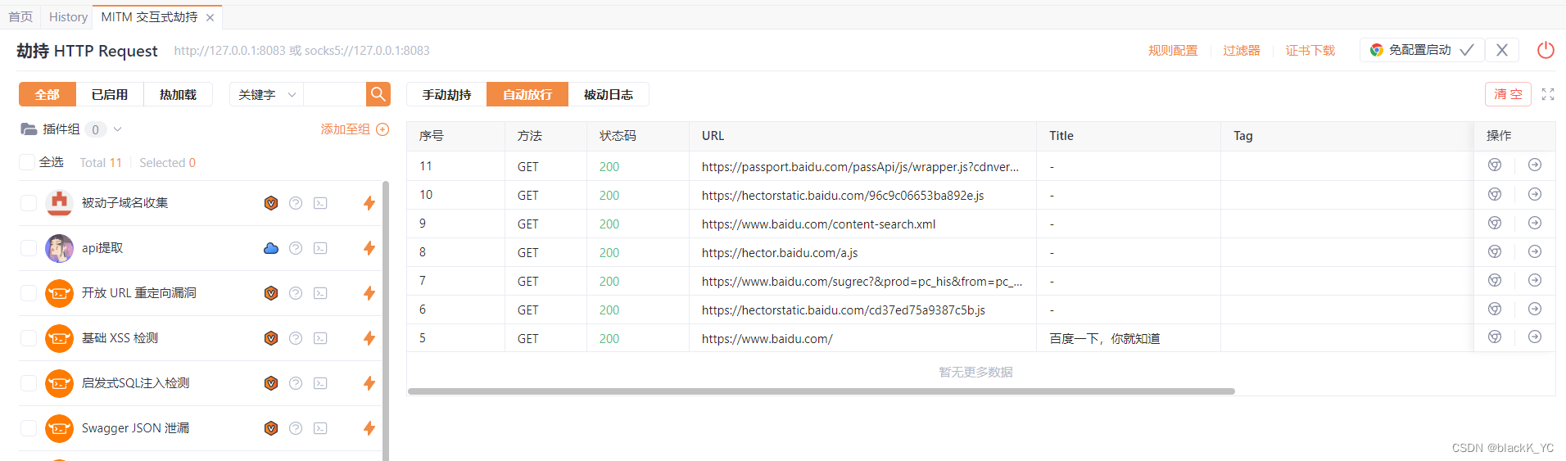The image size is (1566, 461).
Task: Click the lightning icon for 开放 URL 重定向漏洞
Action: [369, 293]
